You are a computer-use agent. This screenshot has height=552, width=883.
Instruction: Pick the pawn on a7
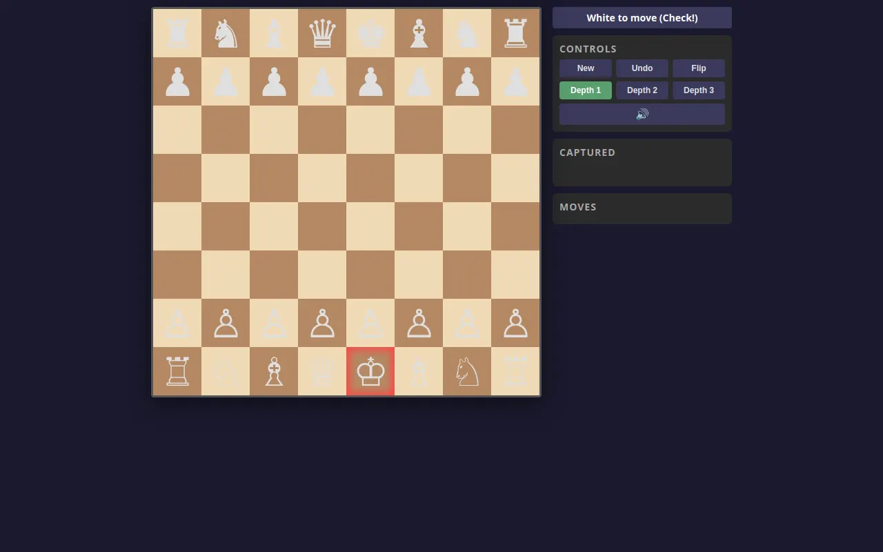(177, 81)
